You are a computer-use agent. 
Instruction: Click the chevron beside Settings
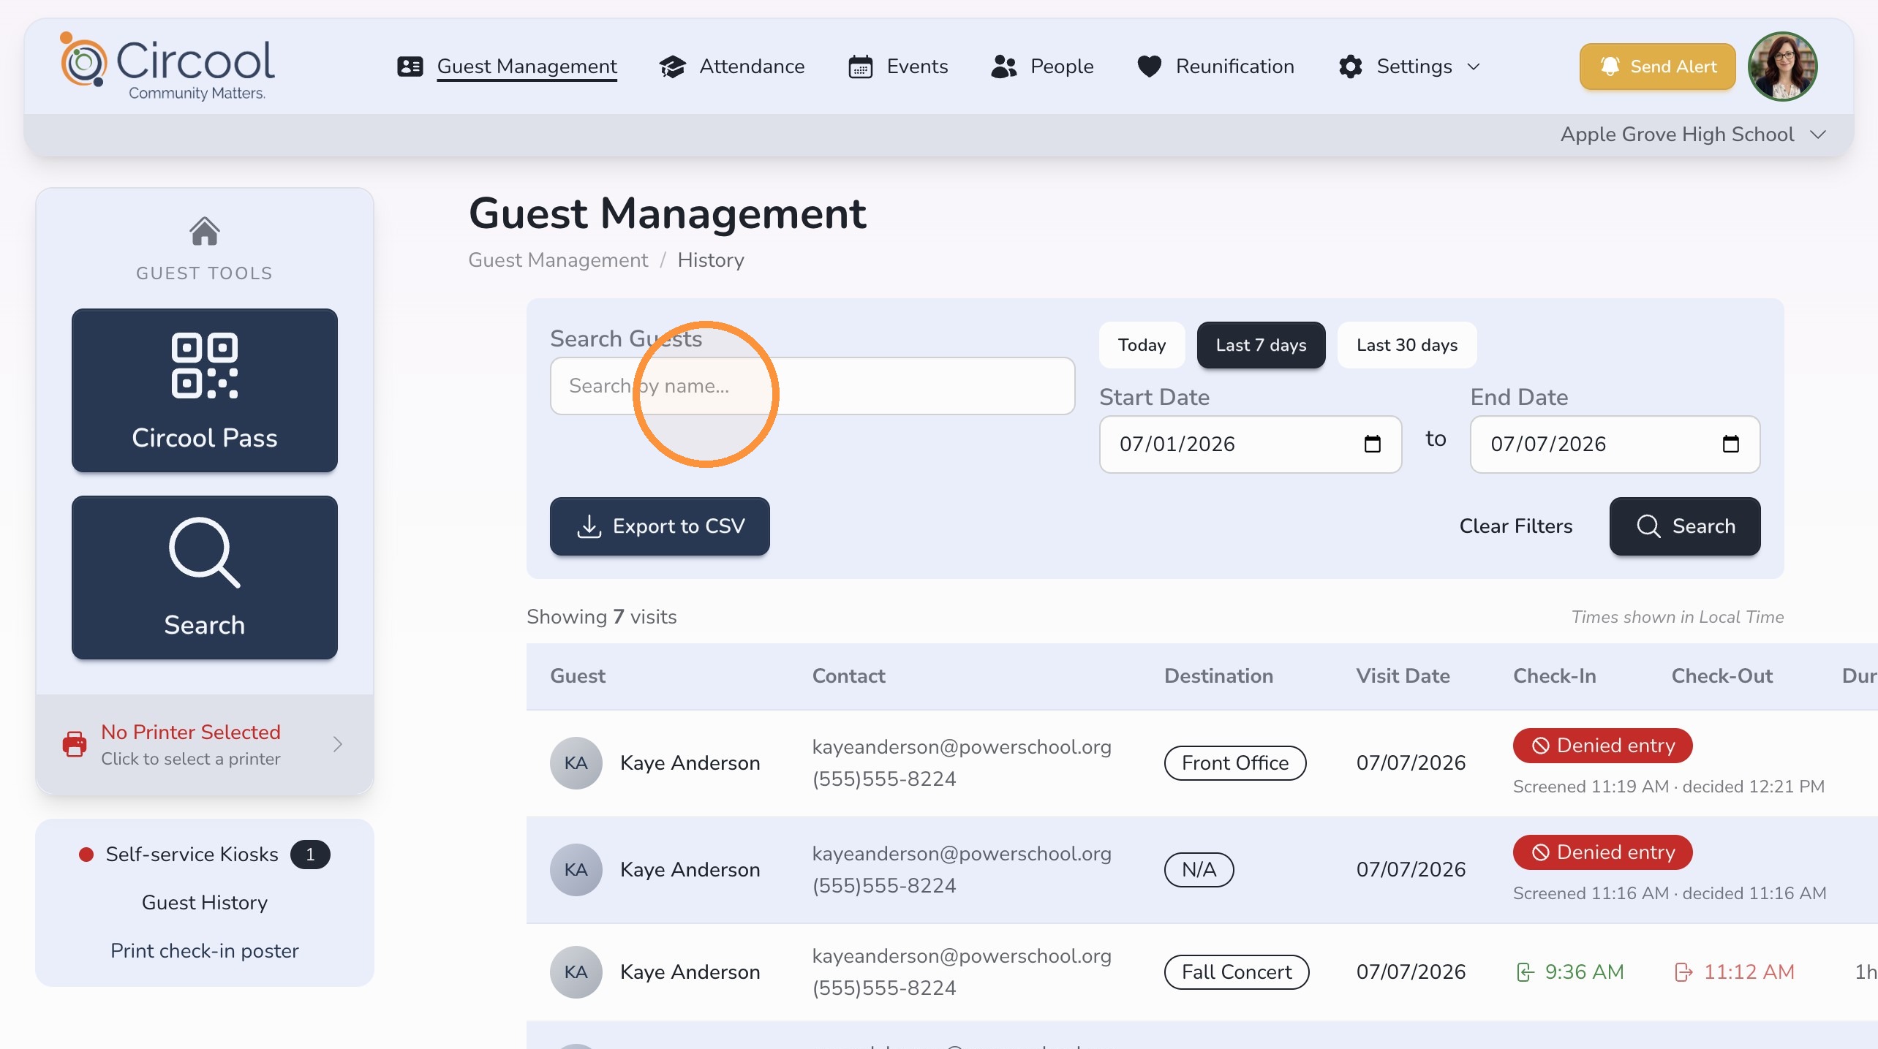pyautogui.click(x=1474, y=67)
